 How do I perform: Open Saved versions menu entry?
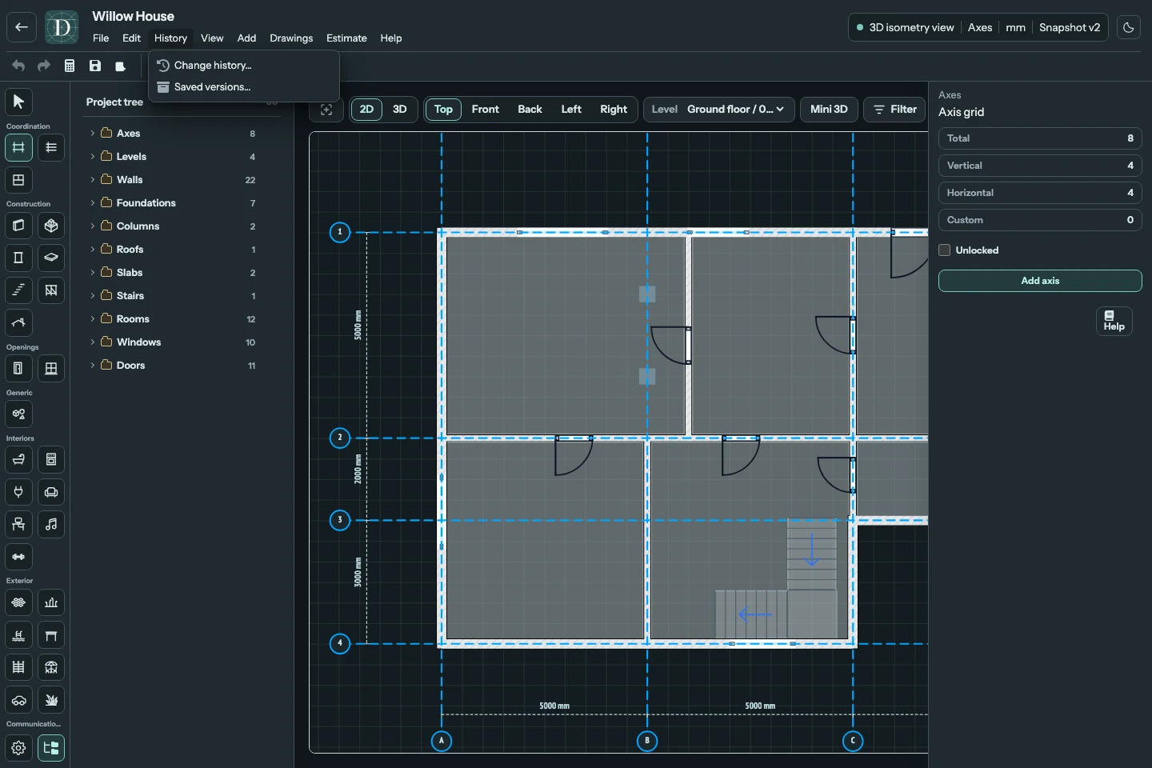pyautogui.click(x=244, y=87)
